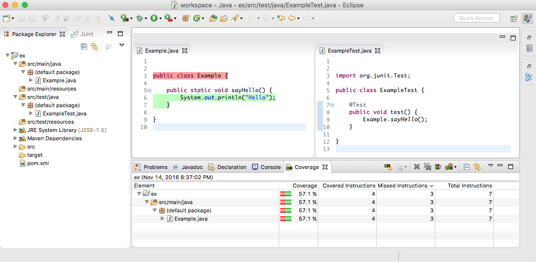Collapse all in Package Explorer toolbar

pyautogui.click(x=84, y=46)
